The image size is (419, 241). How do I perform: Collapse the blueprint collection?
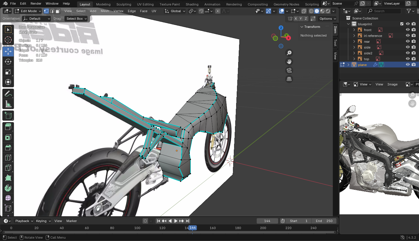[349, 24]
